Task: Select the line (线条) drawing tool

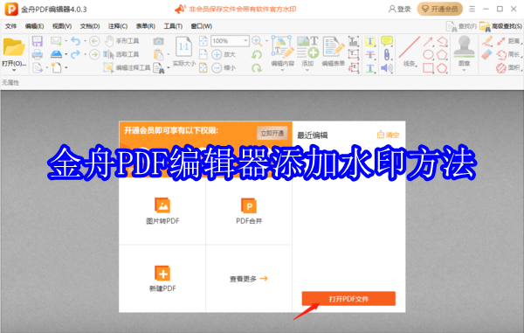Action: tap(410, 48)
